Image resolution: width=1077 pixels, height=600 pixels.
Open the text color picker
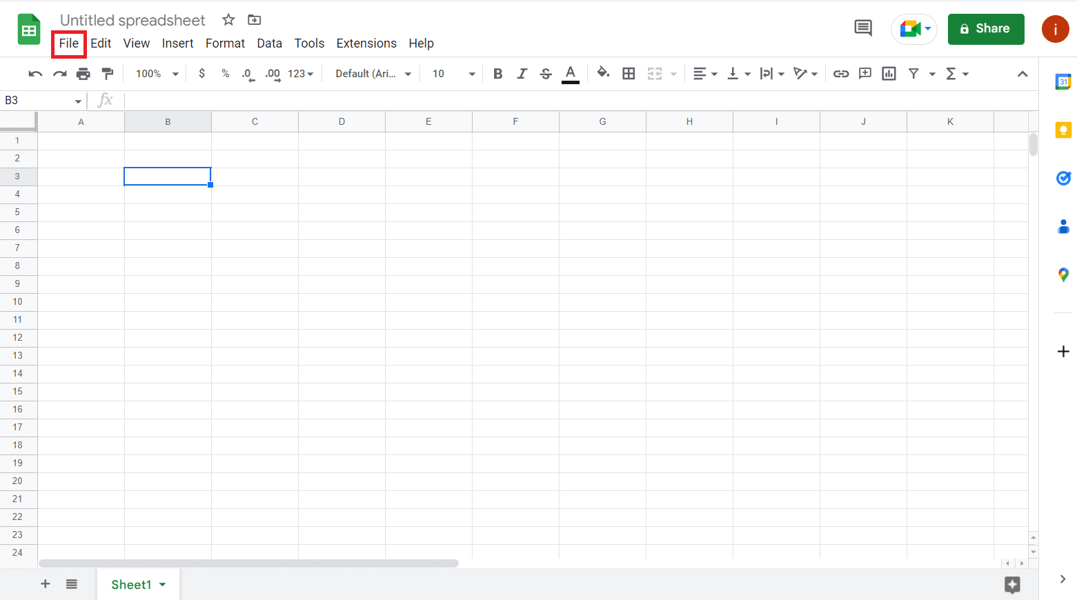pos(571,74)
